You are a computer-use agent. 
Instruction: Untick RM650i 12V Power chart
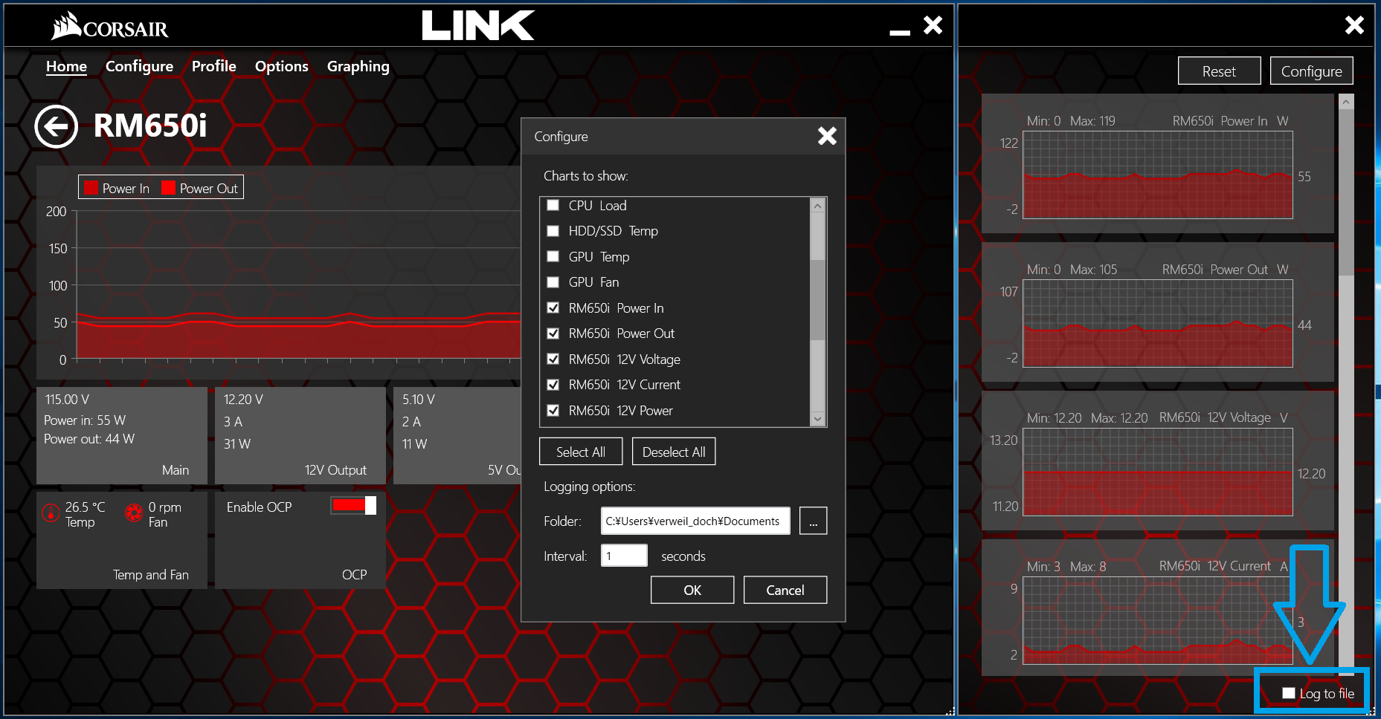(553, 410)
